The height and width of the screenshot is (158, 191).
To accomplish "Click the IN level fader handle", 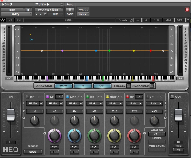I will 11,115.
